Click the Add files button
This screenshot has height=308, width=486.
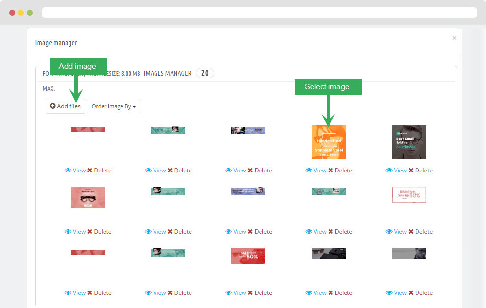click(66, 106)
